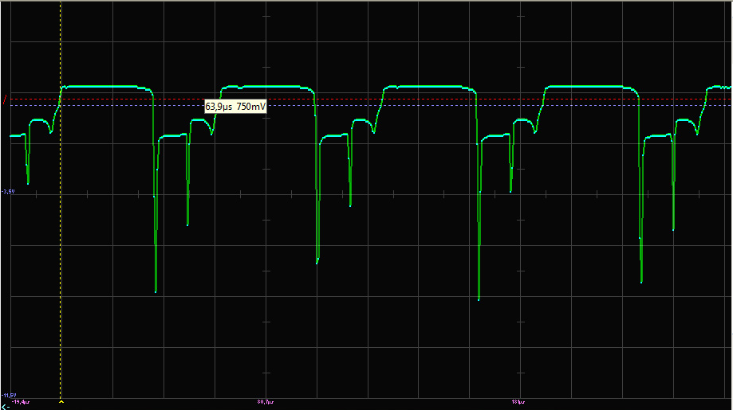The width and height of the screenshot is (733, 410).
Task: Click the first flat-top pulse plateau of waveform
Action: (x=106, y=86)
